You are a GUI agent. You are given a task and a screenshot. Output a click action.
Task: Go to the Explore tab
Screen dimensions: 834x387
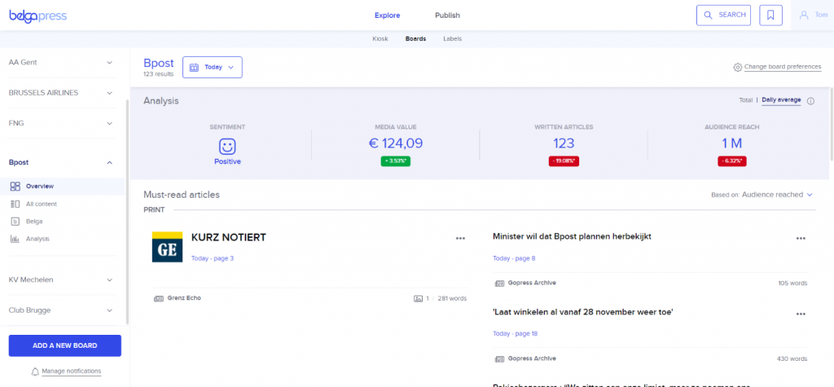click(x=387, y=15)
